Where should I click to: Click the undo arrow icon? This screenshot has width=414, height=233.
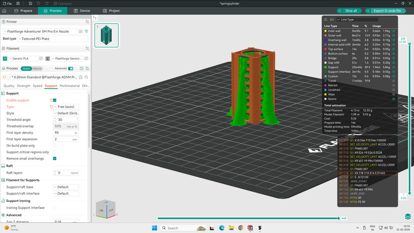pyautogui.click(x=39, y=3)
